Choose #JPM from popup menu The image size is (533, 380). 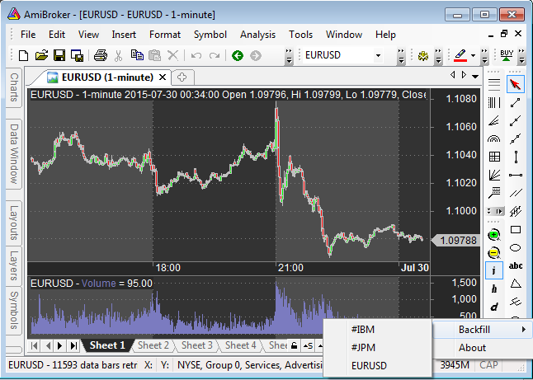point(378,348)
